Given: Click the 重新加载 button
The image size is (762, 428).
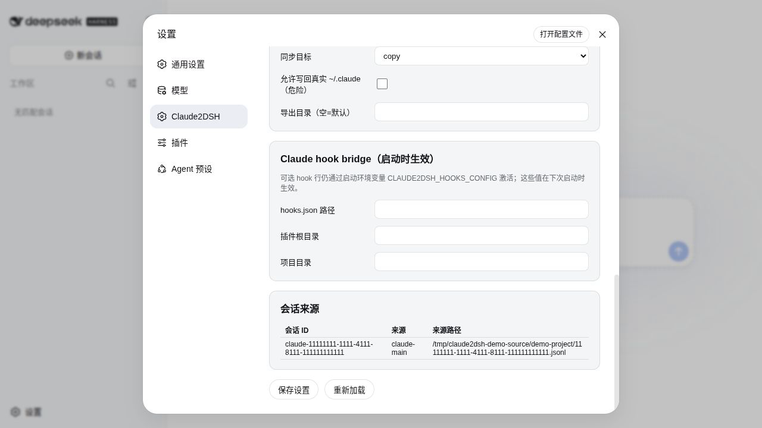Looking at the screenshot, I should [349, 390].
